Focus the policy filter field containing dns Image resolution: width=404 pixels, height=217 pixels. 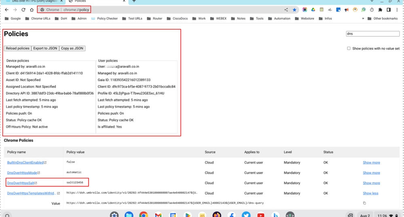tap(372, 34)
